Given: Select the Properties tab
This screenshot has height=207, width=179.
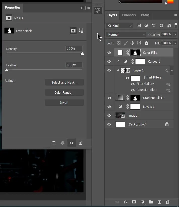Looking at the screenshot, I should tap(13, 7).
